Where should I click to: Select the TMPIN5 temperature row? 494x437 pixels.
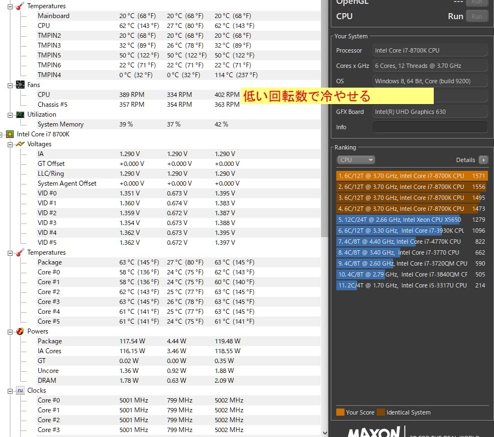(x=179, y=55)
